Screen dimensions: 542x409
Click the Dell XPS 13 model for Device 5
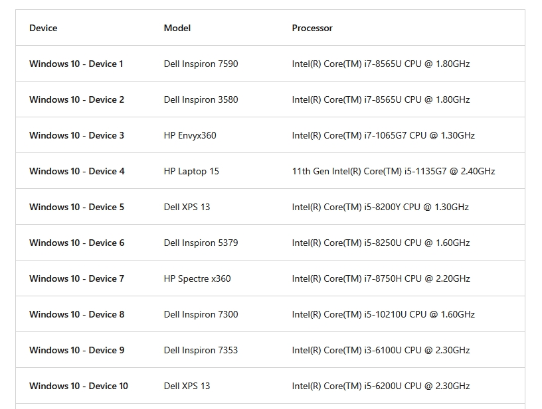(x=187, y=207)
